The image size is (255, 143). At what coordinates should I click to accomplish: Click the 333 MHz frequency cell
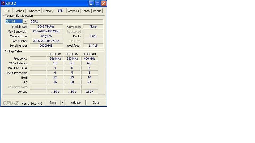tap(72, 59)
